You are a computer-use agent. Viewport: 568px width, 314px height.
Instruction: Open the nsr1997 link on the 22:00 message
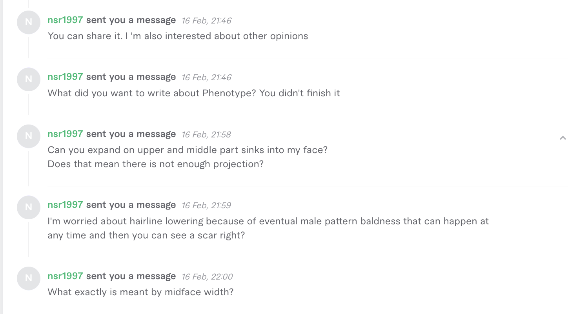(x=65, y=276)
